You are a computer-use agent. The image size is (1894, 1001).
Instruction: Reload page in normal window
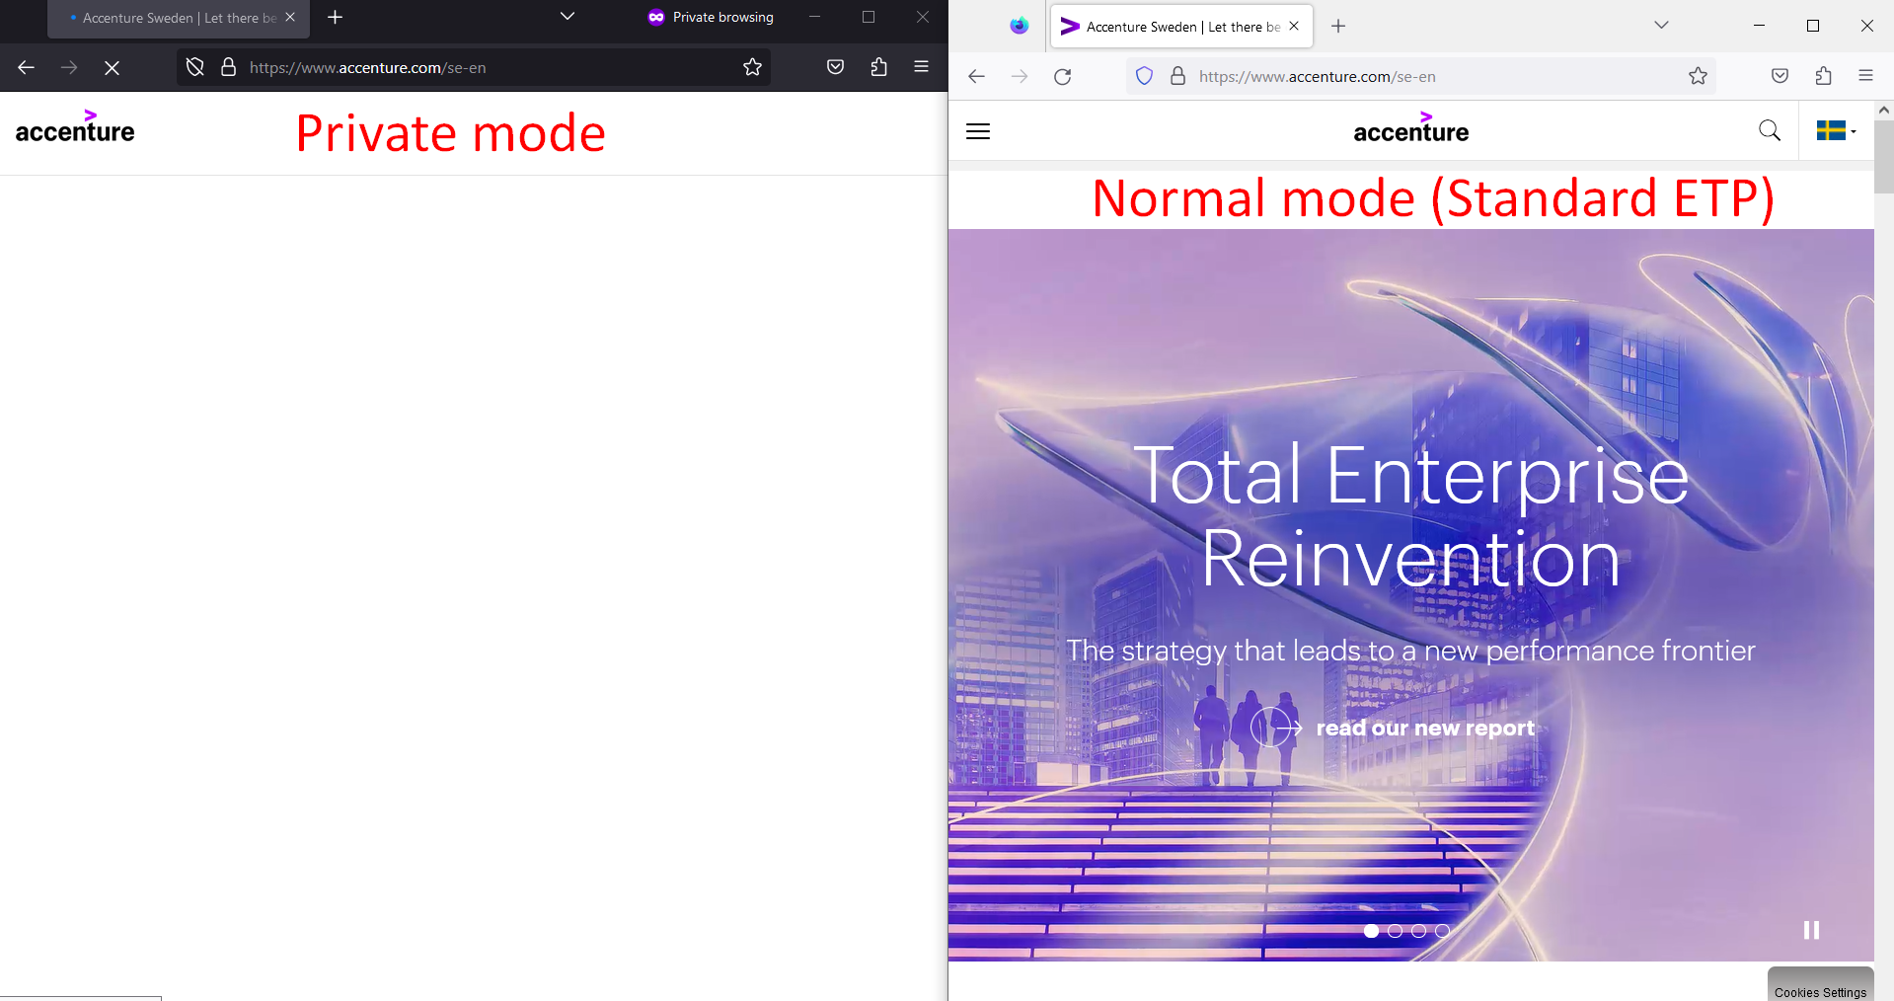tap(1063, 76)
